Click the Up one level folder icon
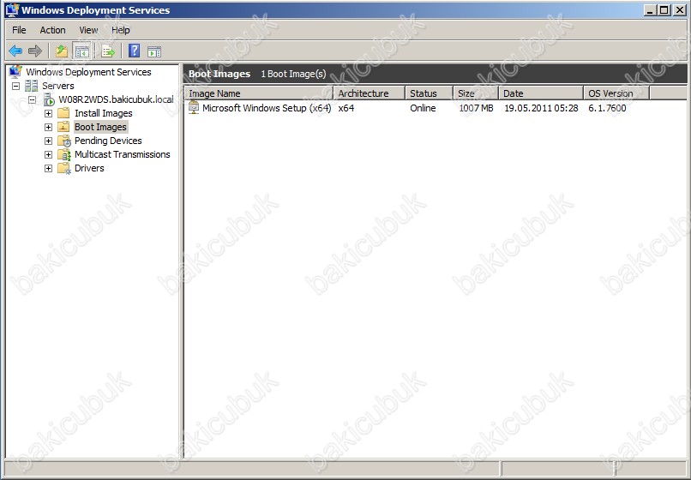691x480 pixels. [x=62, y=51]
